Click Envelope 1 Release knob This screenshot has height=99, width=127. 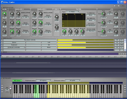point(18,32)
